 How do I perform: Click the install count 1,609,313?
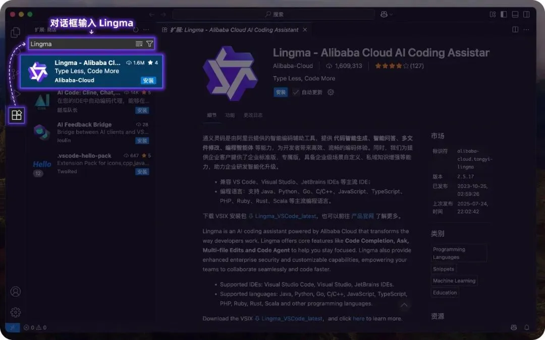pos(344,65)
